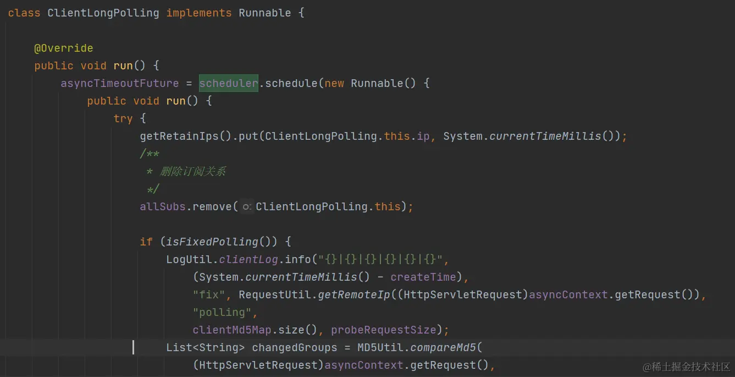This screenshot has height=377, width=735.
Task: Click the getRetainIps method call
Action: [179, 136]
